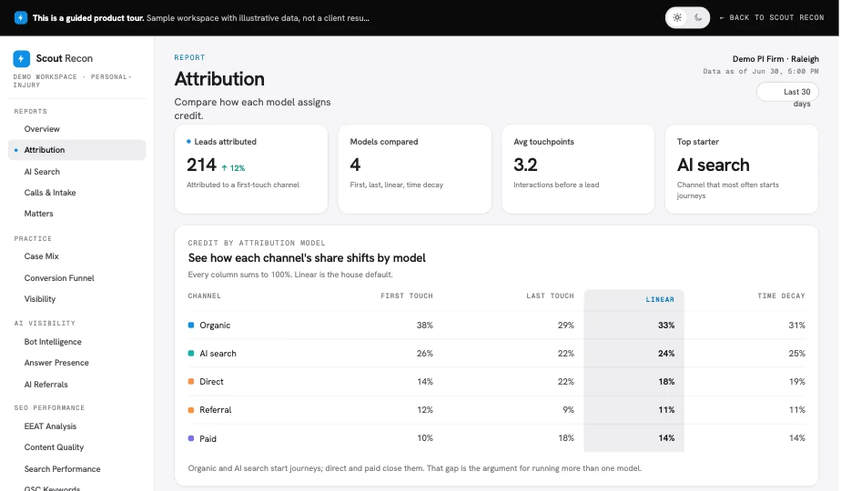Click Direct's 19% time decay value
This screenshot has height=491, width=841.
(797, 382)
